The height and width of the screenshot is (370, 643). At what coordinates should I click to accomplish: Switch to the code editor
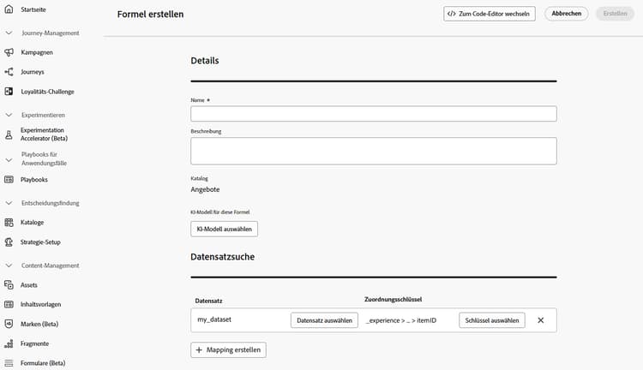490,14
